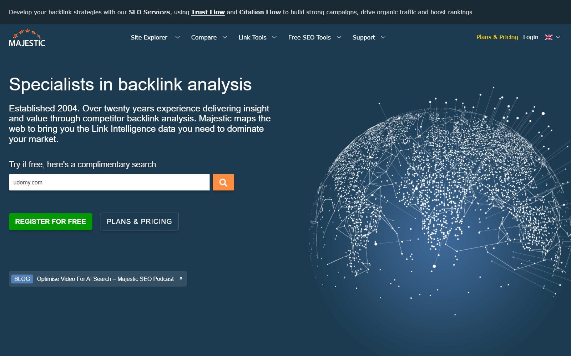Open the Optimise Video For AI Search post
Image resolution: width=571 pixels, height=356 pixels.
click(x=105, y=279)
